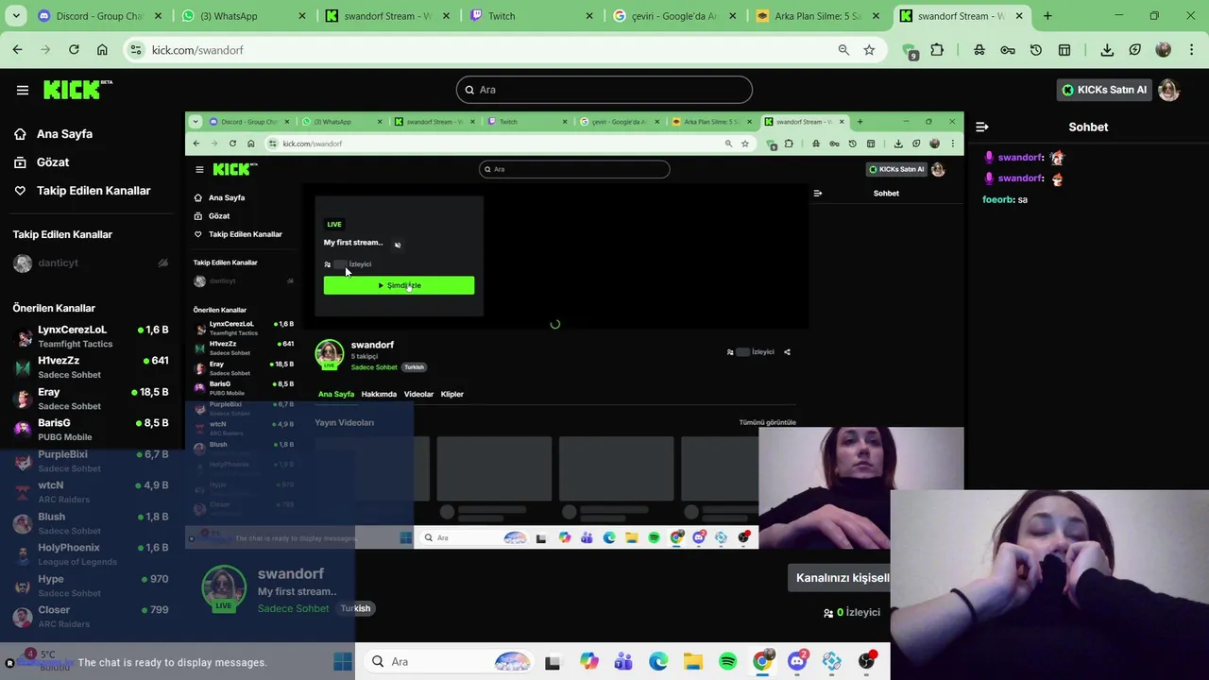
Task: Click the Turkish language tag
Action: pos(356,608)
